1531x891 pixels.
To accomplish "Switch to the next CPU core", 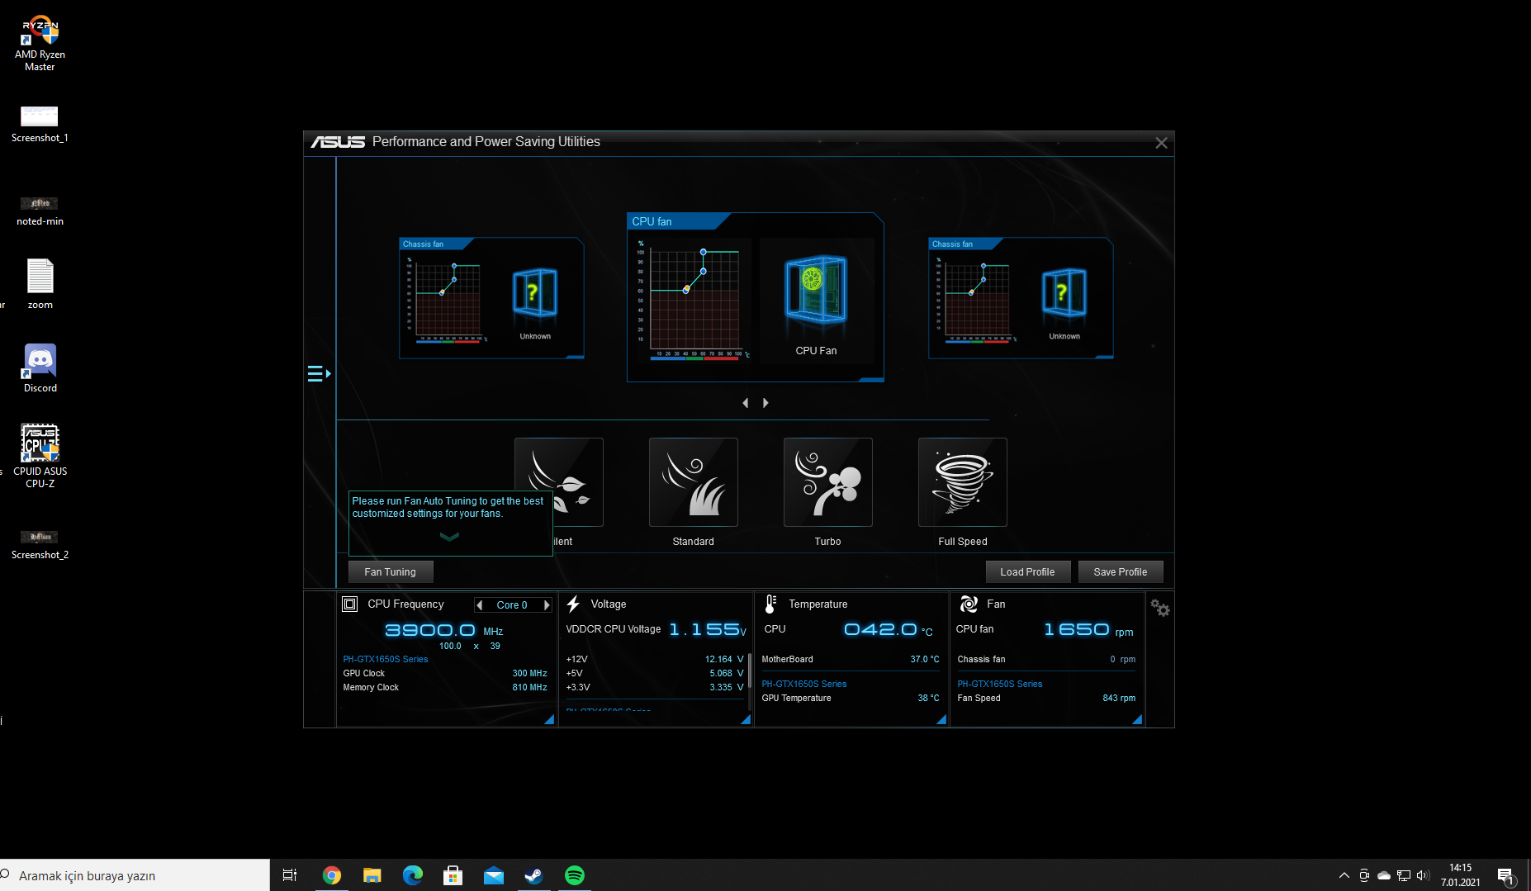I will coord(546,605).
